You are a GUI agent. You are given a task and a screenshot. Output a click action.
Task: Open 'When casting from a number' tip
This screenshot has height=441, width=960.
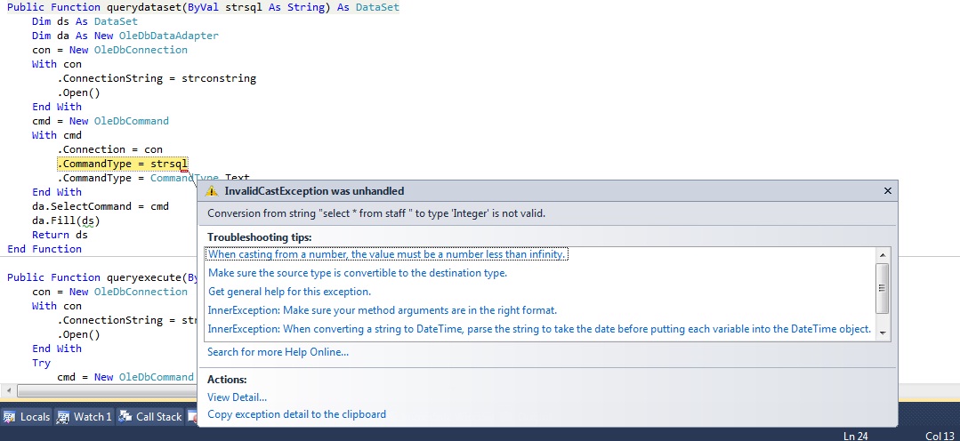coord(388,253)
